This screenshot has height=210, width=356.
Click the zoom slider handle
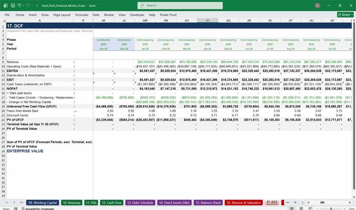tap(331, 209)
